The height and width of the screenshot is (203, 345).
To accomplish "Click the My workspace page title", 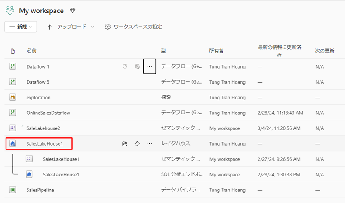I will 41,11.
